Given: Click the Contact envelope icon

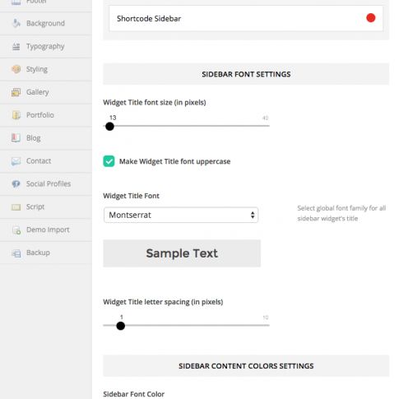Looking at the screenshot, I should 16,161.
